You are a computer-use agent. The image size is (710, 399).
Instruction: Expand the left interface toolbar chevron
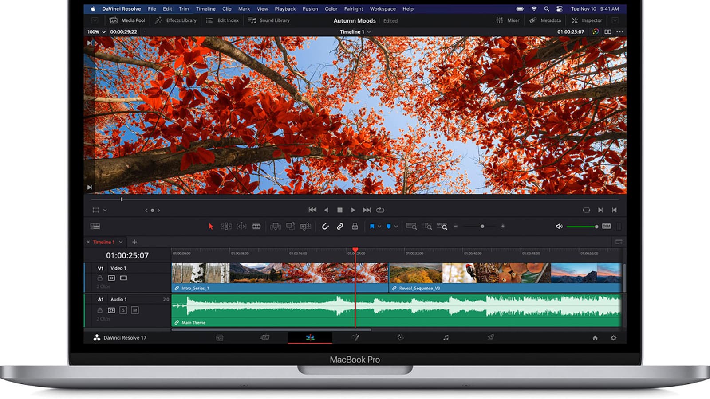tap(95, 20)
